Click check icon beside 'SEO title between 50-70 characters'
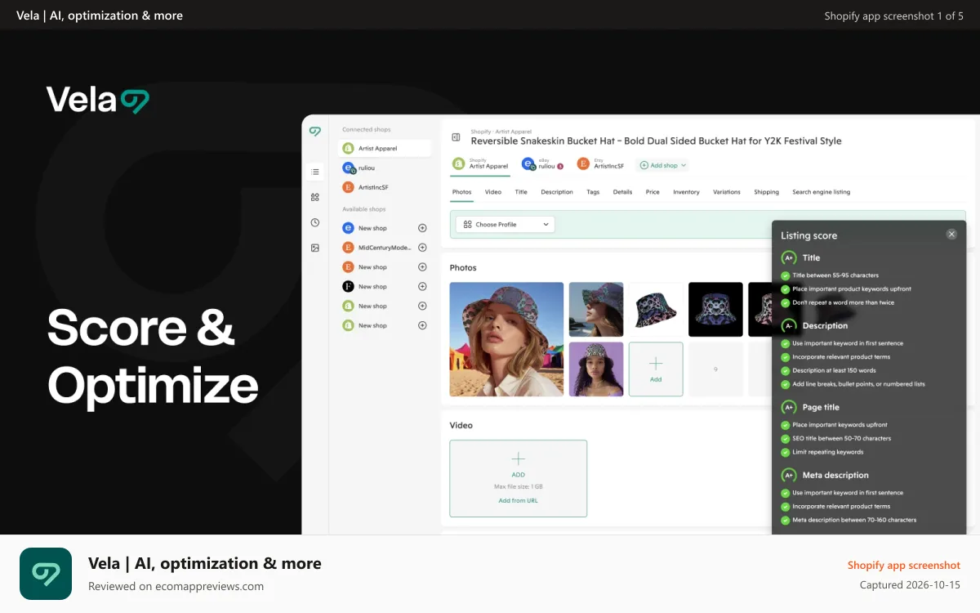980x613 pixels. tap(786, 438)
